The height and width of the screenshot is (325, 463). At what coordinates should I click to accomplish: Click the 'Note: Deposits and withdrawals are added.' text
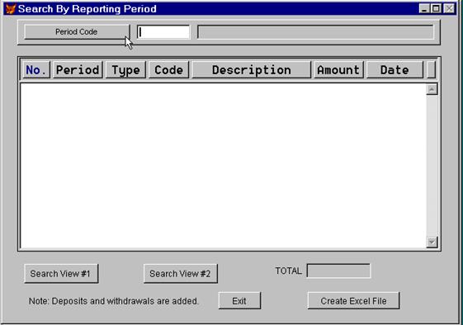[114, 301]
